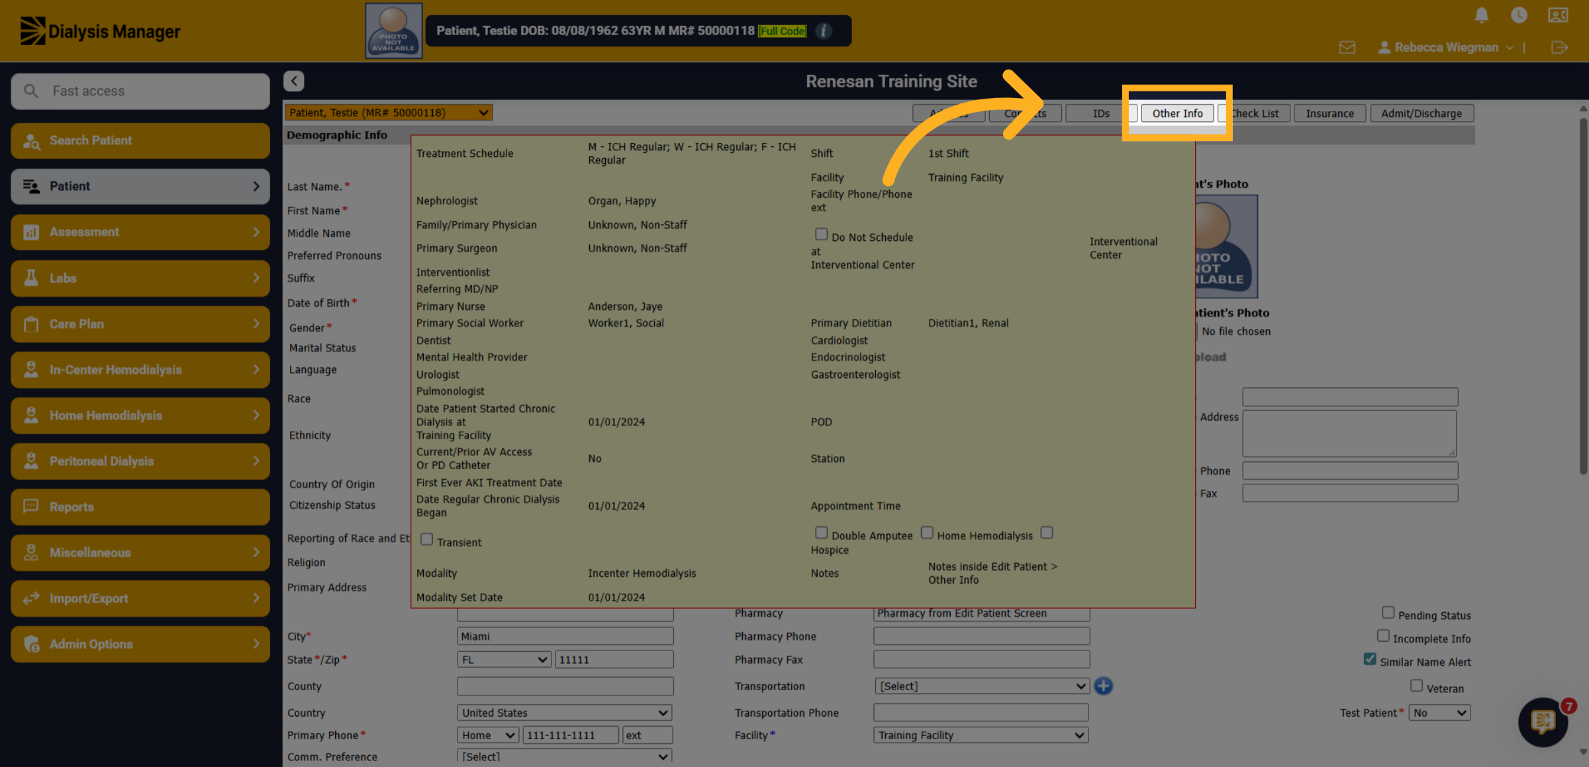Open the Admit/Discharge tab
Image resolution: width=1589 pixels, height=767 pixels.
[1421, 113]
